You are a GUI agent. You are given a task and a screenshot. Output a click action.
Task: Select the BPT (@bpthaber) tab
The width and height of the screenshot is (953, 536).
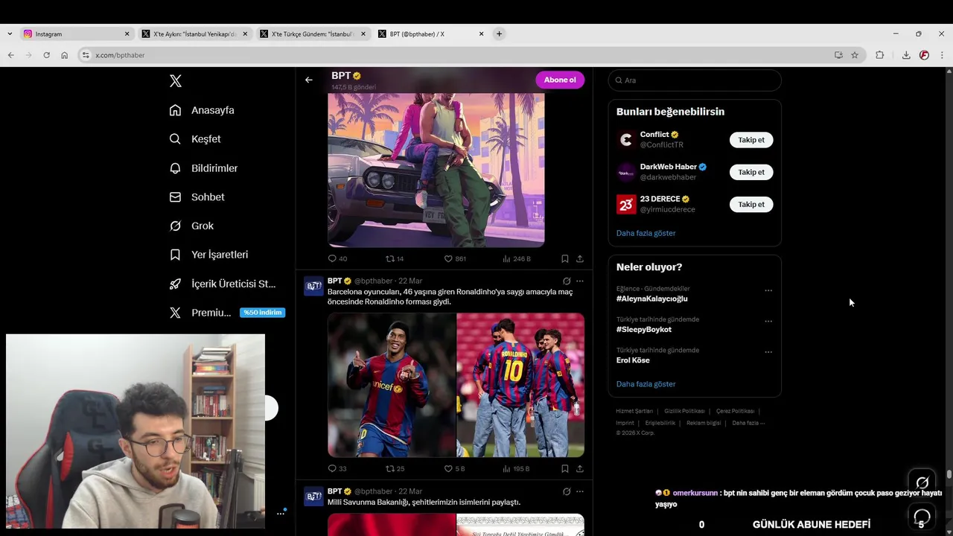[430, 33]
